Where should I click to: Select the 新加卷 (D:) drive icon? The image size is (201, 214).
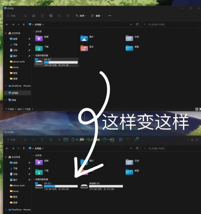(x=84, y=186)
